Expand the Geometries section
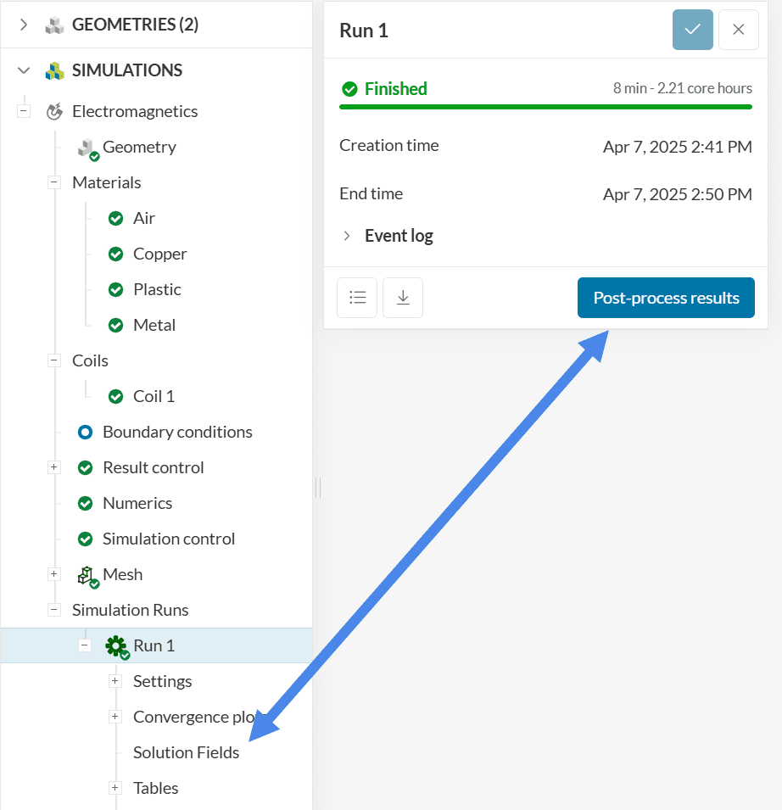 coord(24,25)
